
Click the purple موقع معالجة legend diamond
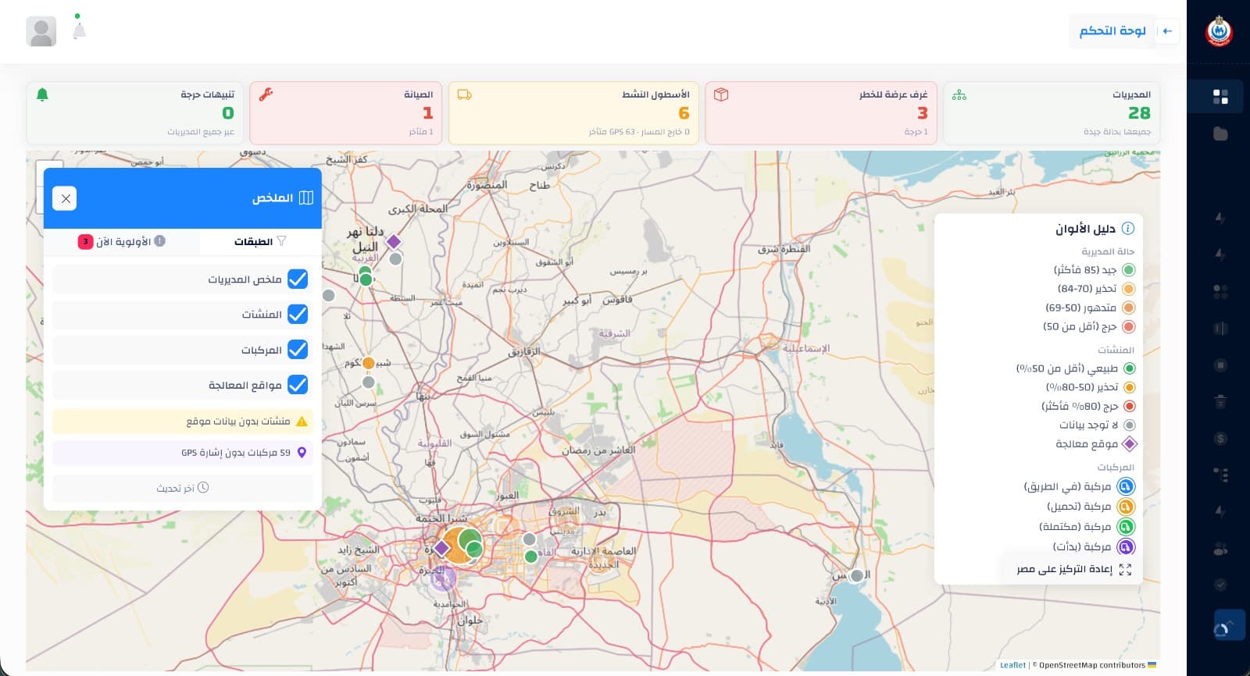coord(1129,444)
